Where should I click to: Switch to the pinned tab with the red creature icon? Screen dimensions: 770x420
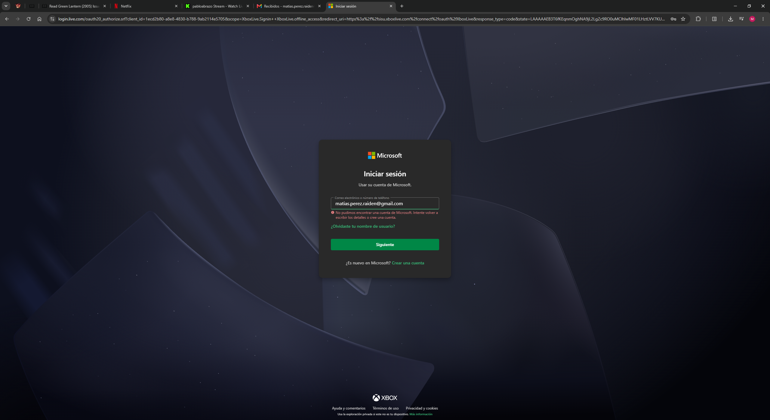[18, 6]
